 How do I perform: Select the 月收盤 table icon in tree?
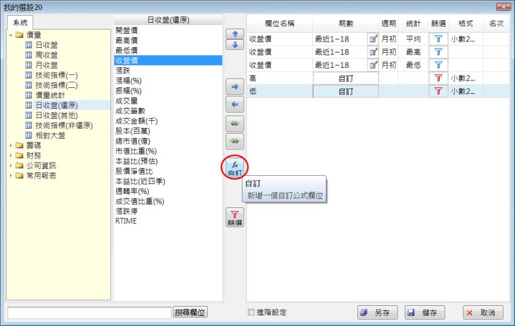(x=29, y=65)
